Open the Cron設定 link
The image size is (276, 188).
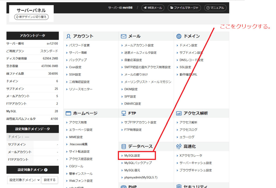tap(75, 67)
